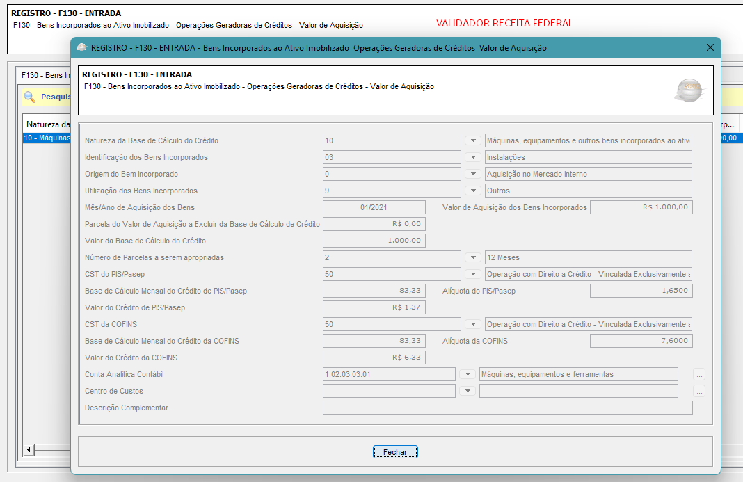
Task: Click Conta Analítica Contábil code '1.02.03.03.01'
Action: [389, 374]
